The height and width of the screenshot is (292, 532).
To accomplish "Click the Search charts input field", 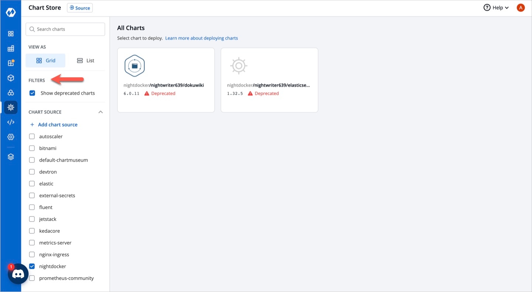I will pyautogui.click(x=65, y=29).
